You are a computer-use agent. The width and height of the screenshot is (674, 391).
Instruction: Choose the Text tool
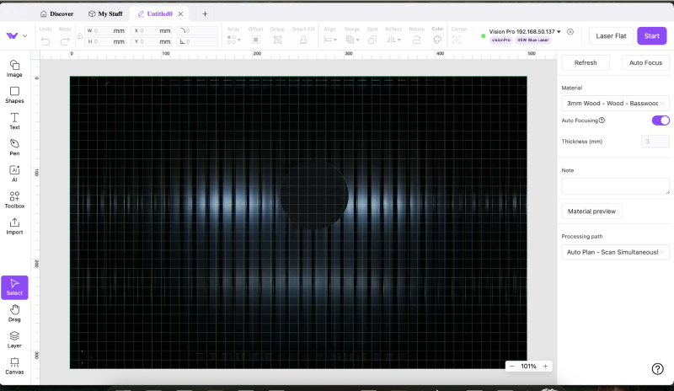point(14,121)
